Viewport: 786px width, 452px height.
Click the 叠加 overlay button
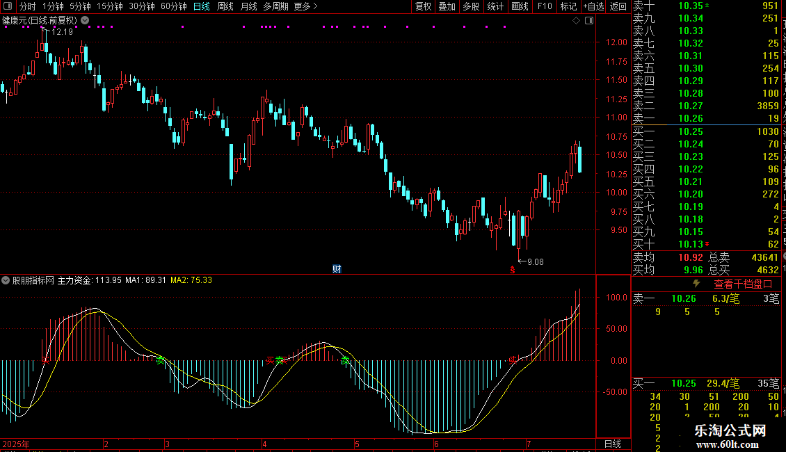click(447, 6)
